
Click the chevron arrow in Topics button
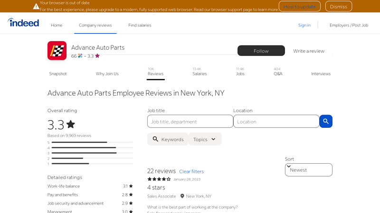(x=213, y=139)
